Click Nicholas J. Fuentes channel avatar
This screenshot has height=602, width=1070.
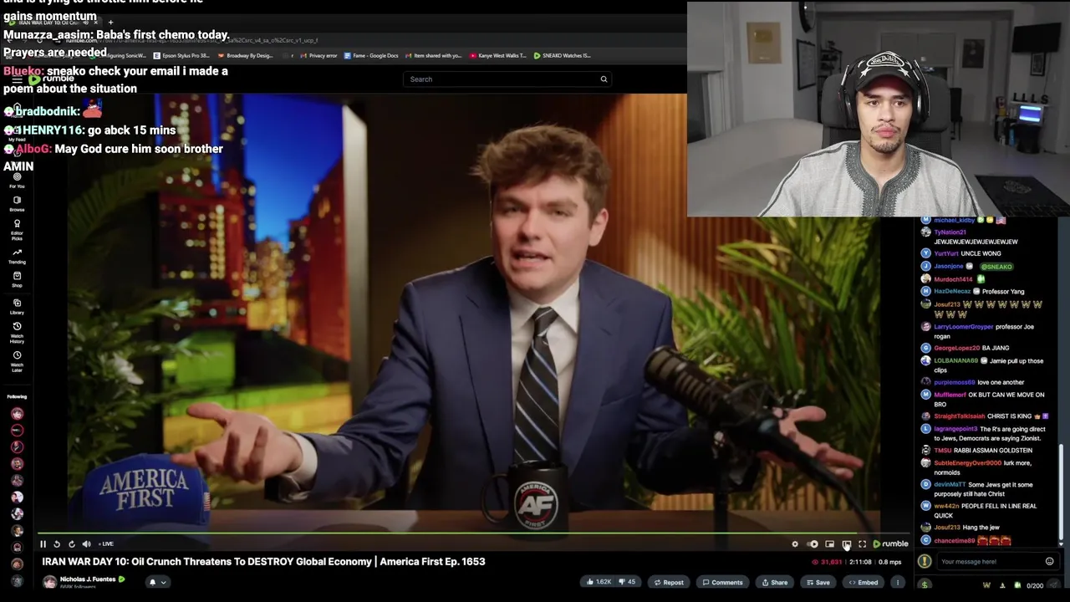point(49,582)
